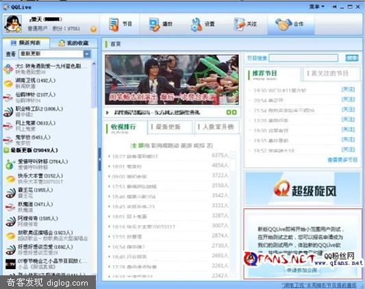Select the ranking row with 3007人
The width and height of the screenshot is (365, 289).
pos(168,227)
